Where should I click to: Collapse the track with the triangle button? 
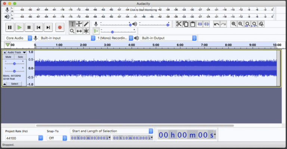coord(4,84)
